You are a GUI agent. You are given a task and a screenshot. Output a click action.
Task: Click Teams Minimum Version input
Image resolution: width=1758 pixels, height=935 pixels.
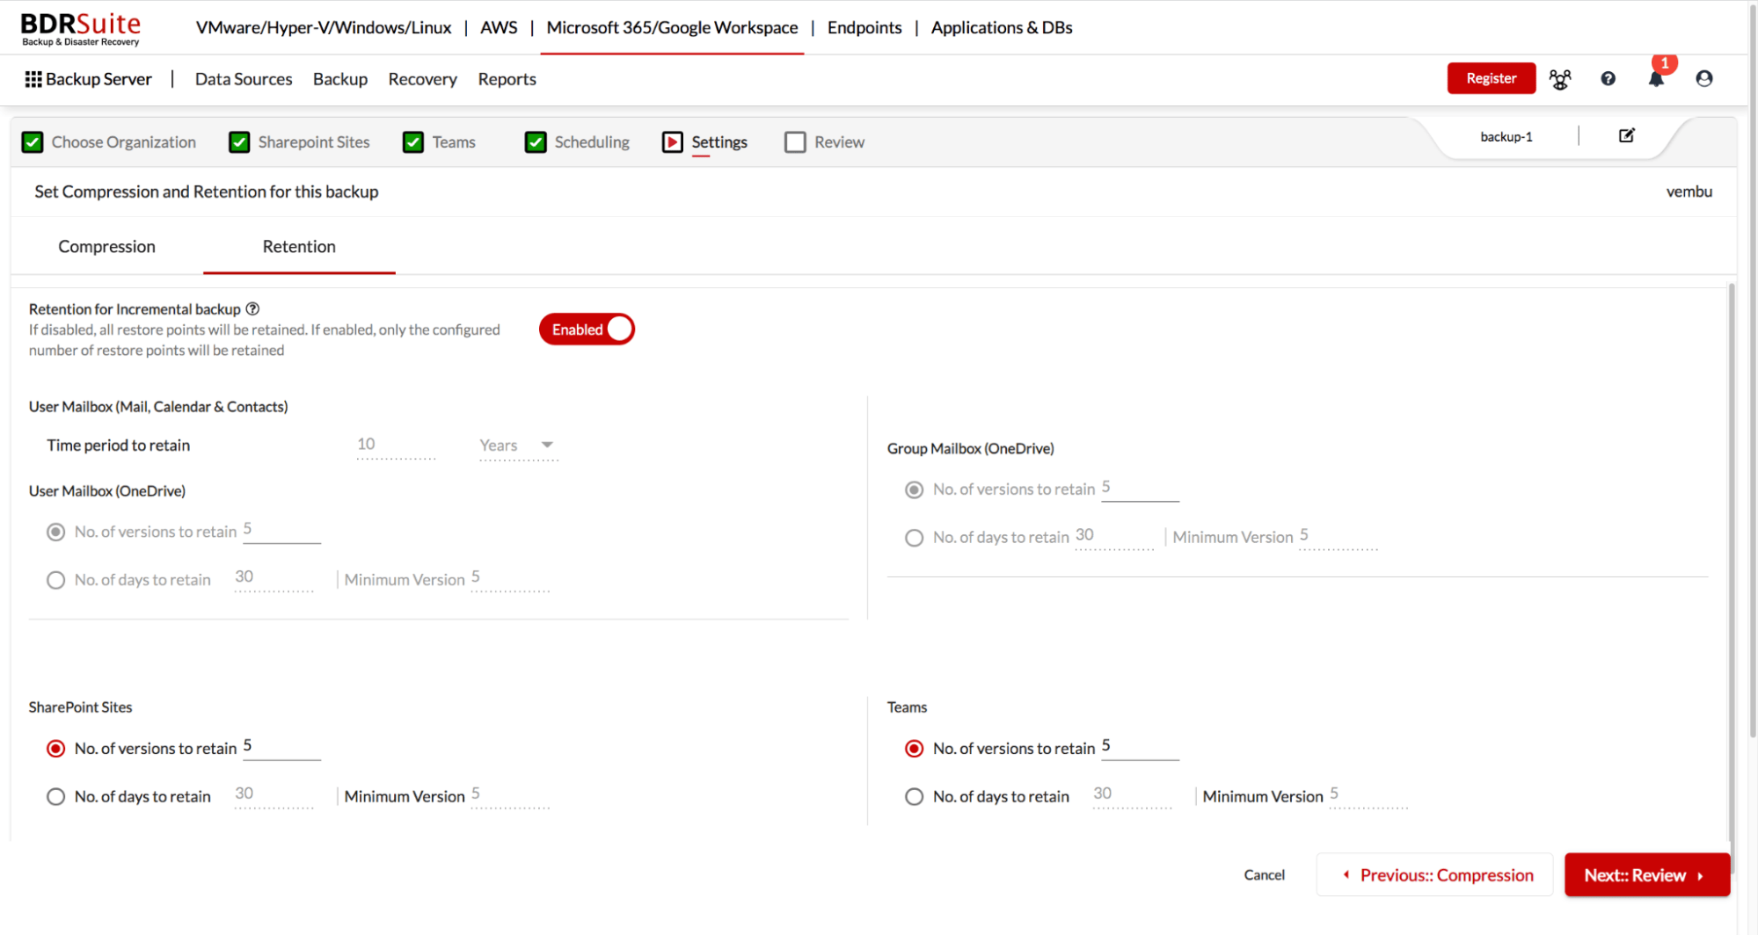[x=1368, y=795]
